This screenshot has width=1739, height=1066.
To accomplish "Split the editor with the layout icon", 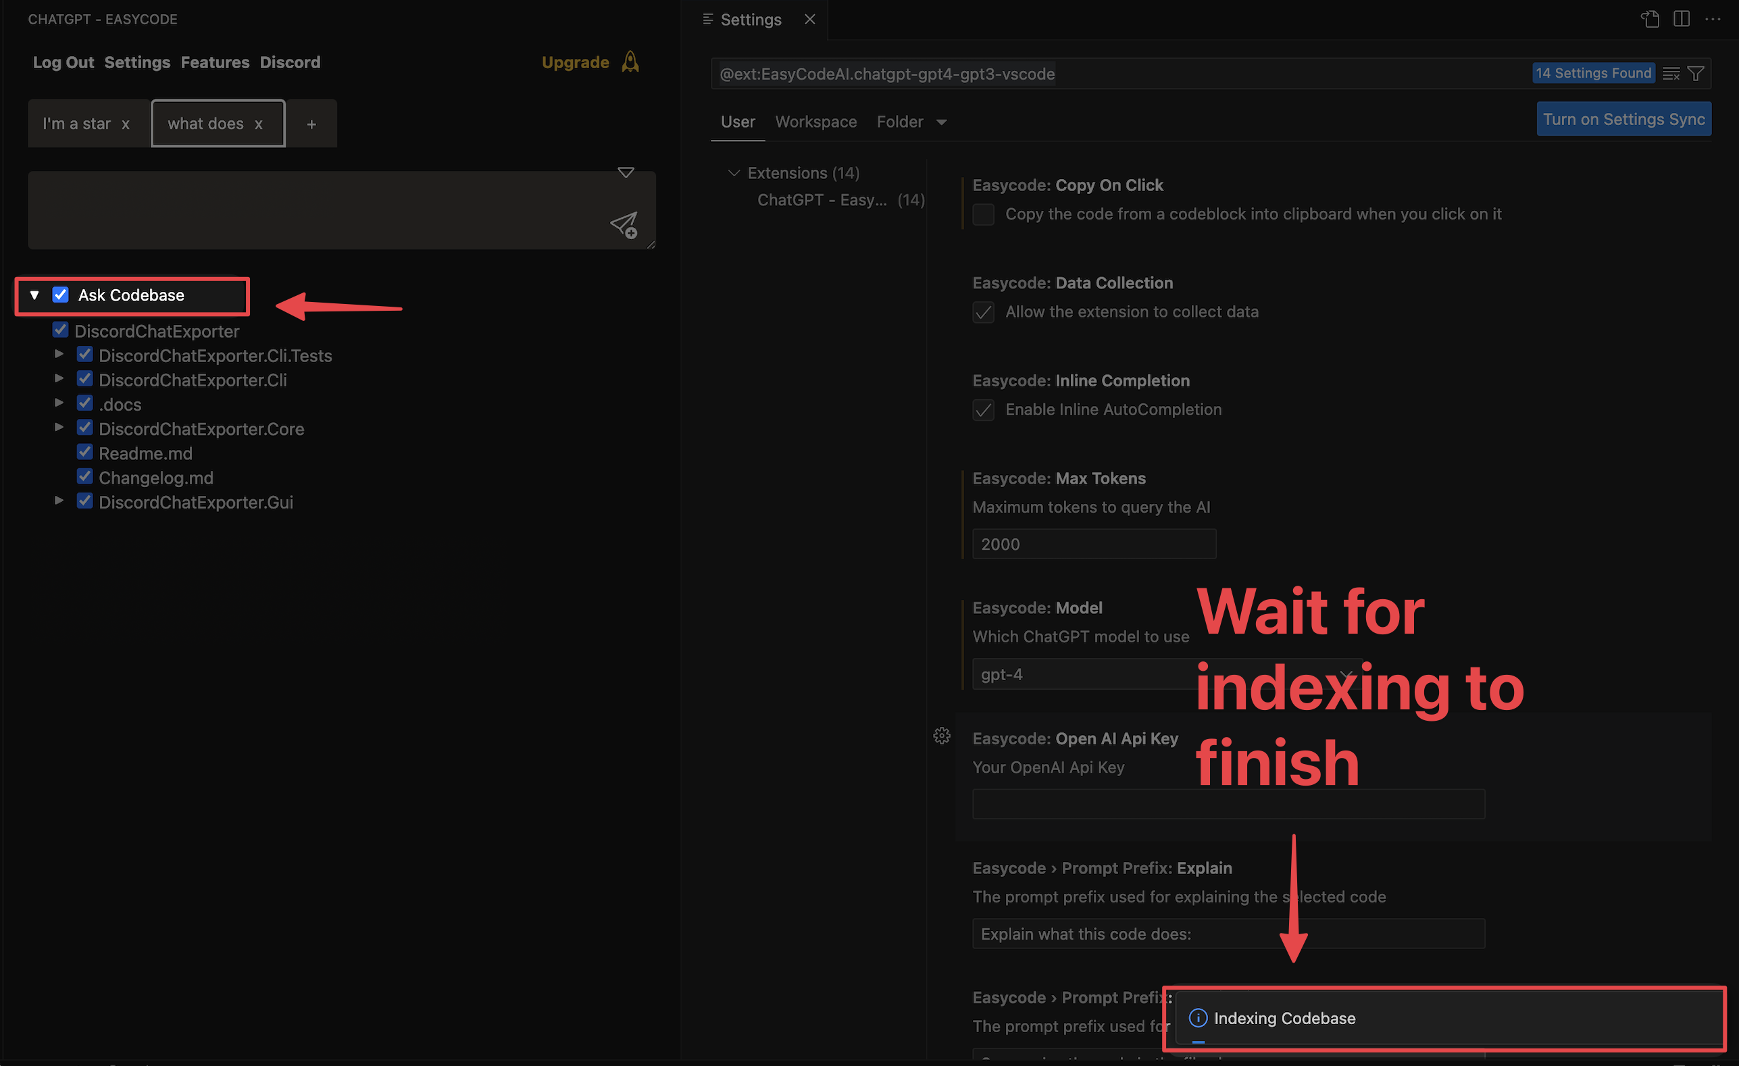I will pyautogui.click(x=1681, y=19).
